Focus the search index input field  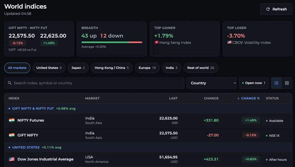94,83
